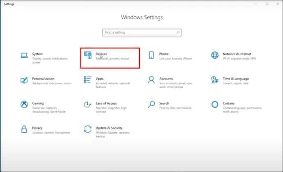The image size is (283, 172).
Task: Focus the Find a setting field
Action: tap(142, 32)
